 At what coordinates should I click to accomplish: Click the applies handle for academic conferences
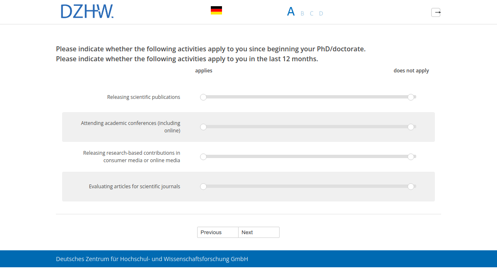click(203, 127)
